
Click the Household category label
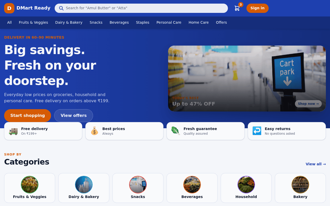tap(246, 197)
